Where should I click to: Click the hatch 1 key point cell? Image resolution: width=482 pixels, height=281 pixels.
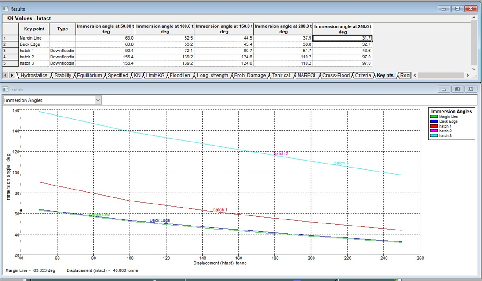[34, 51]
